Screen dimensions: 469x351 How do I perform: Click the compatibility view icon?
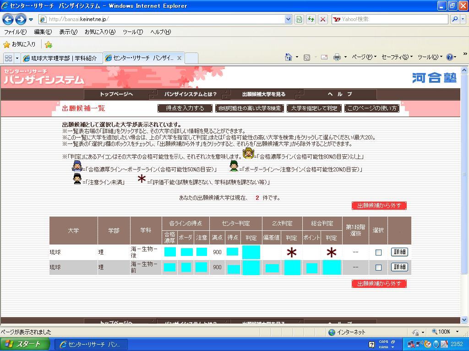[x=299, y=19]
